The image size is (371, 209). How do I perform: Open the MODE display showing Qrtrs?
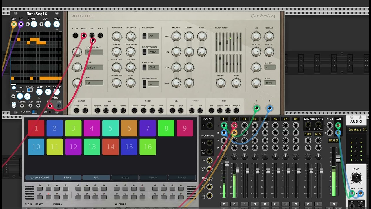pos(270,83)
